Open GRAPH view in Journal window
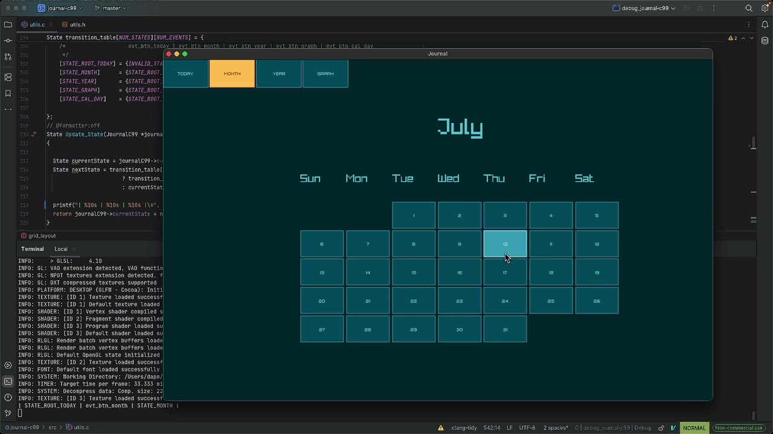Image resolution: width=773 pixels, height=434 pixels. pyautogui.click(x=325, y=74)
